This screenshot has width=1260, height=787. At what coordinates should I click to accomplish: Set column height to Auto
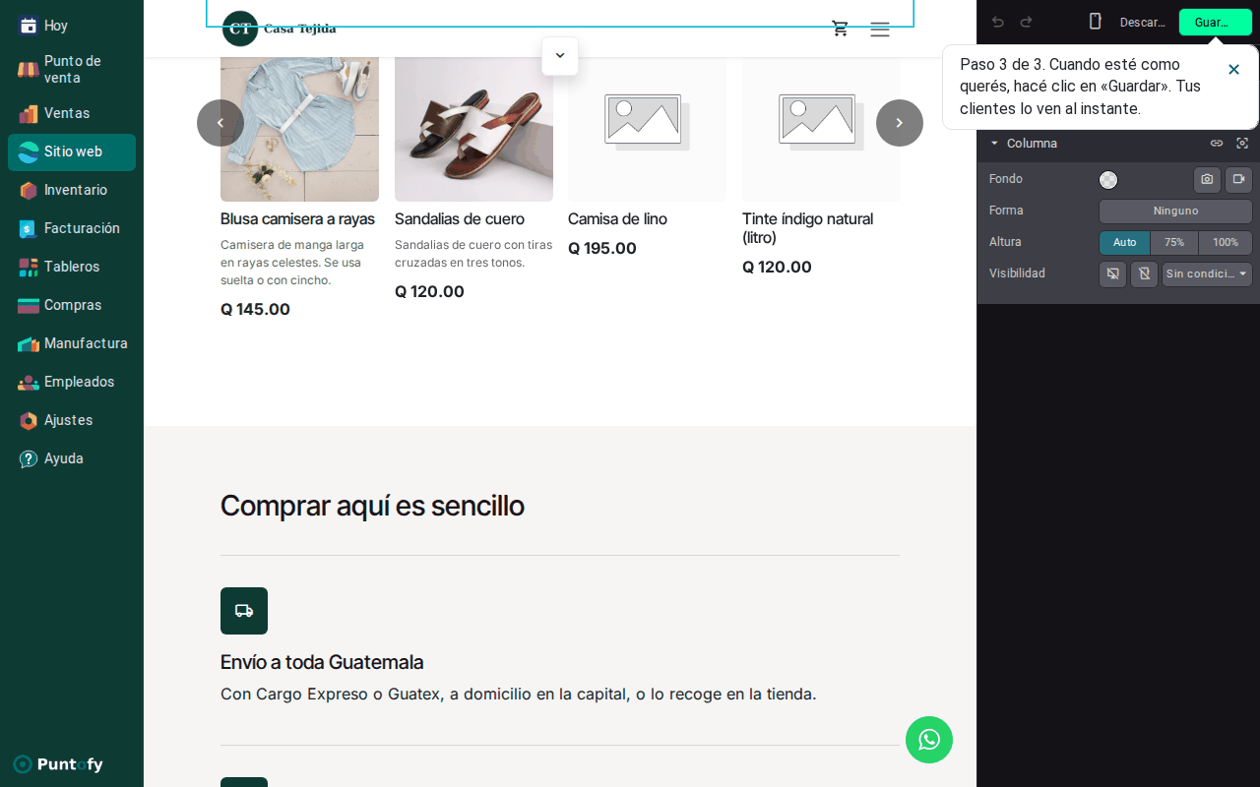[x=1124, y=243]
